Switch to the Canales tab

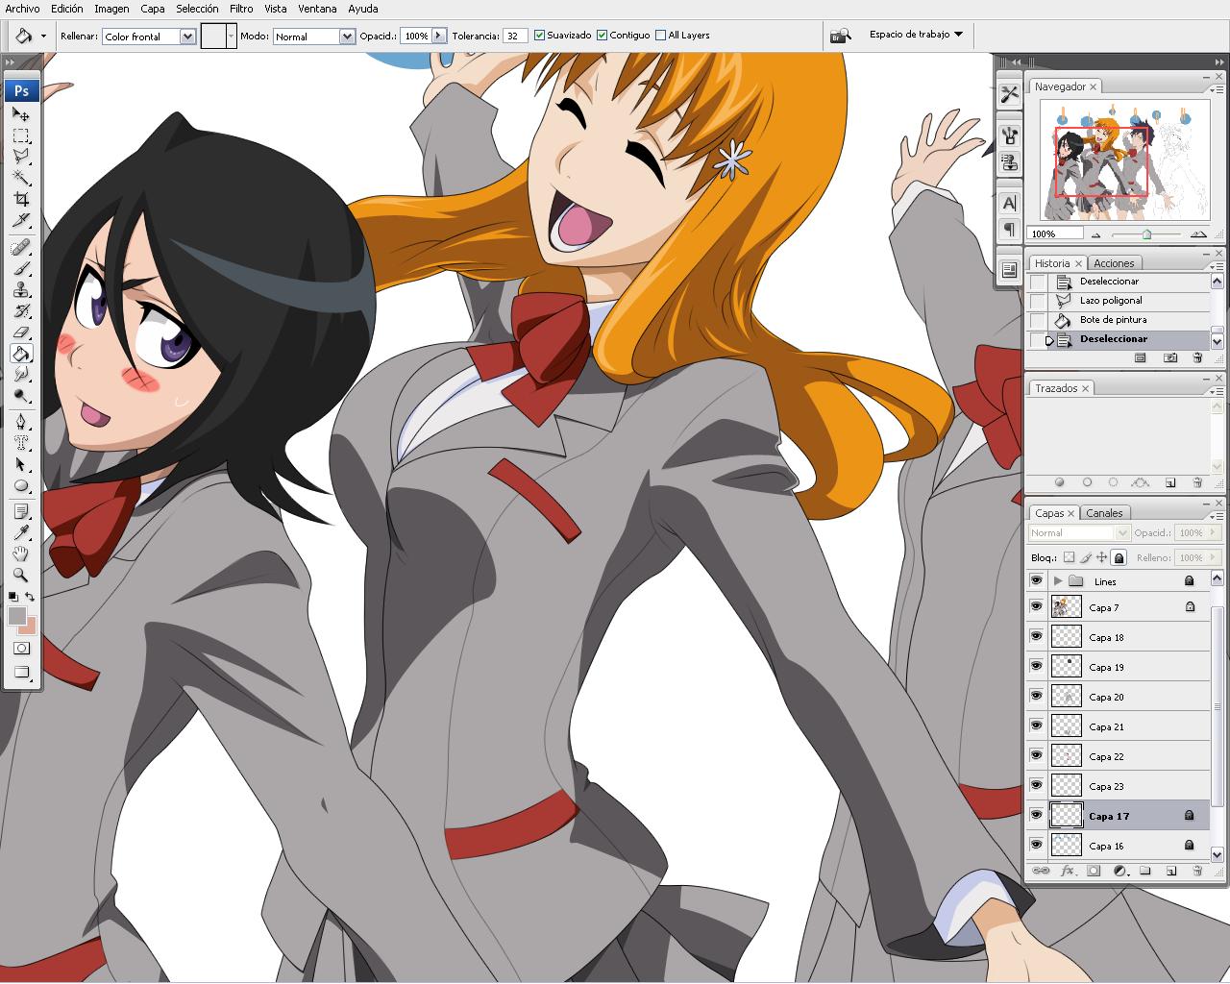tap(1104, 513)
